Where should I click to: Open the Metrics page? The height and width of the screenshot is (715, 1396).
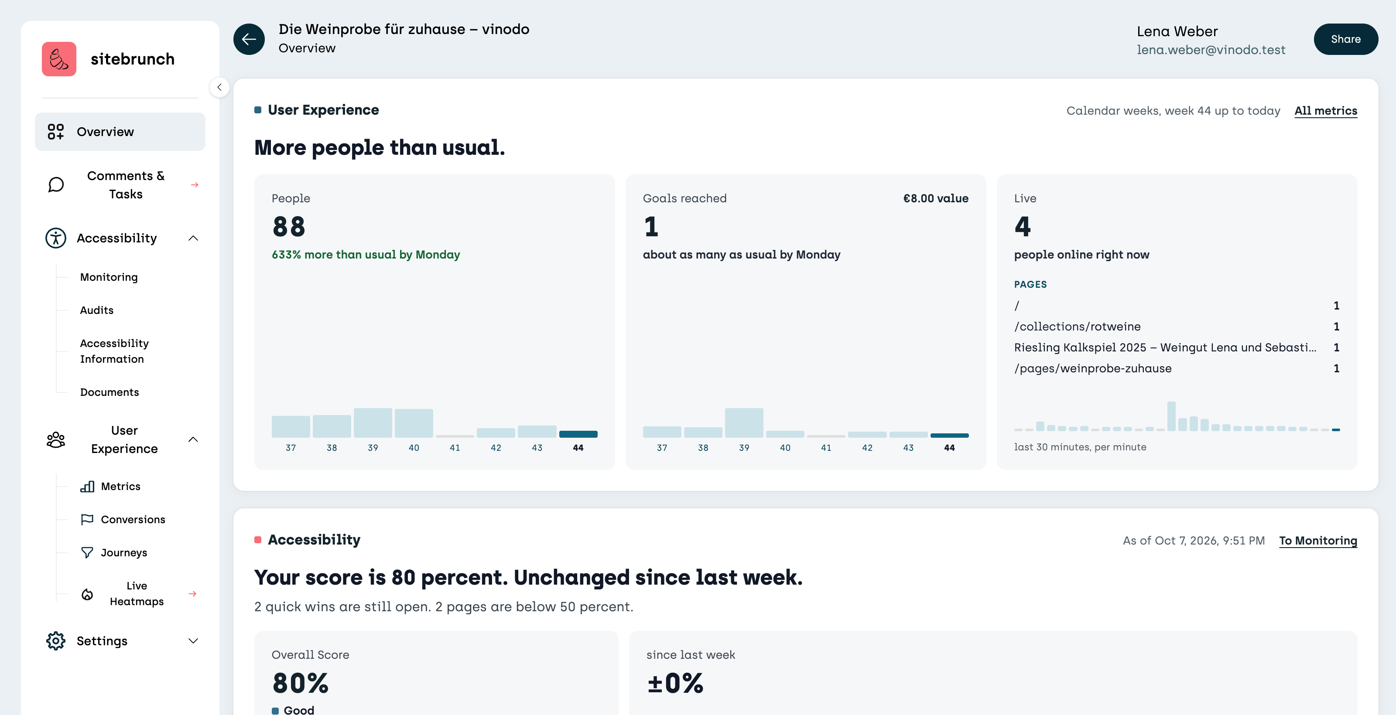[120, 487]
